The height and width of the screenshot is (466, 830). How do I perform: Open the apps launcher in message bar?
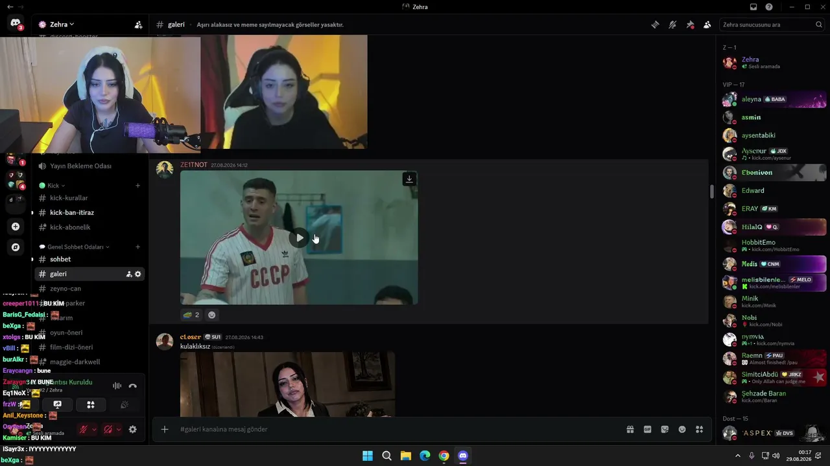(699, 429)
